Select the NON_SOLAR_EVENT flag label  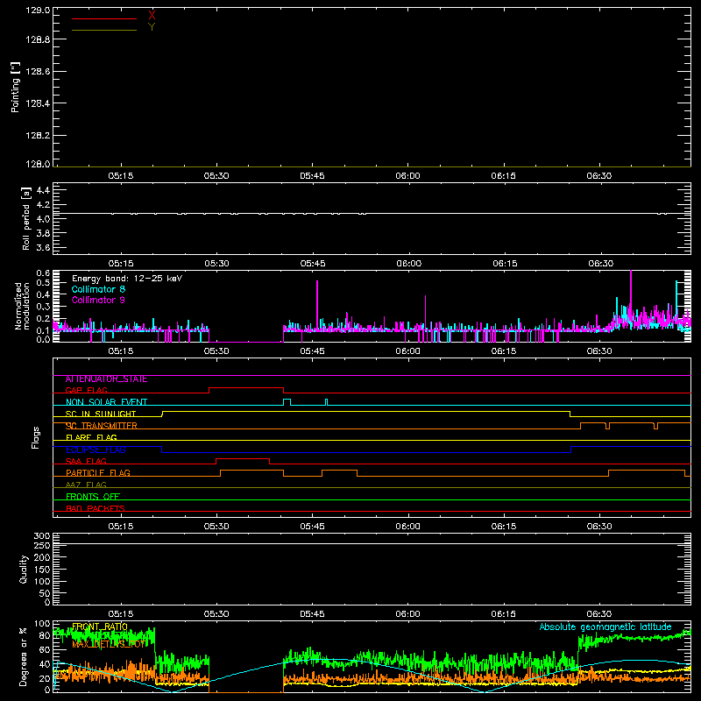point(106,402)
